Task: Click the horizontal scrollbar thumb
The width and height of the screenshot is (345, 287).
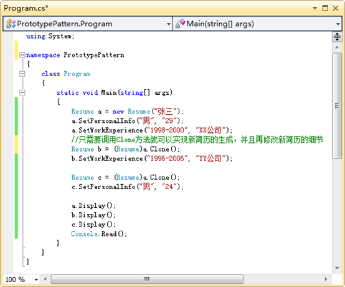Action: pyautogui.click(x=147, y=279)
